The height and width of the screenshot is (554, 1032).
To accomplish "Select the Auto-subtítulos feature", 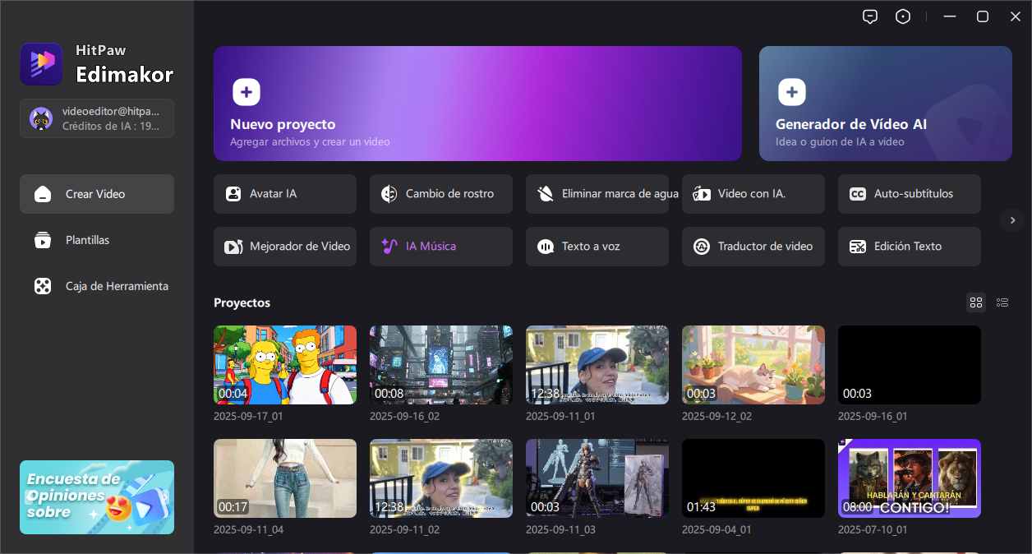I will point(909,194).
